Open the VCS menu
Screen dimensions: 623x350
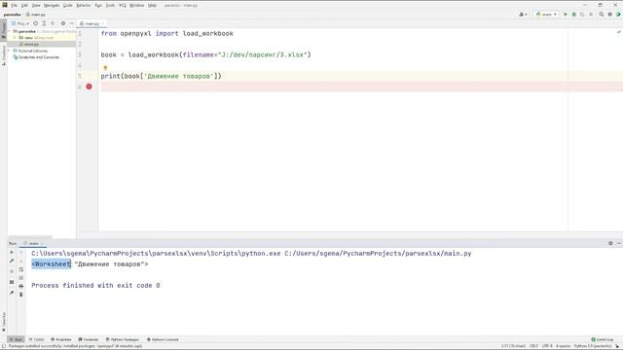pos(123,5)
